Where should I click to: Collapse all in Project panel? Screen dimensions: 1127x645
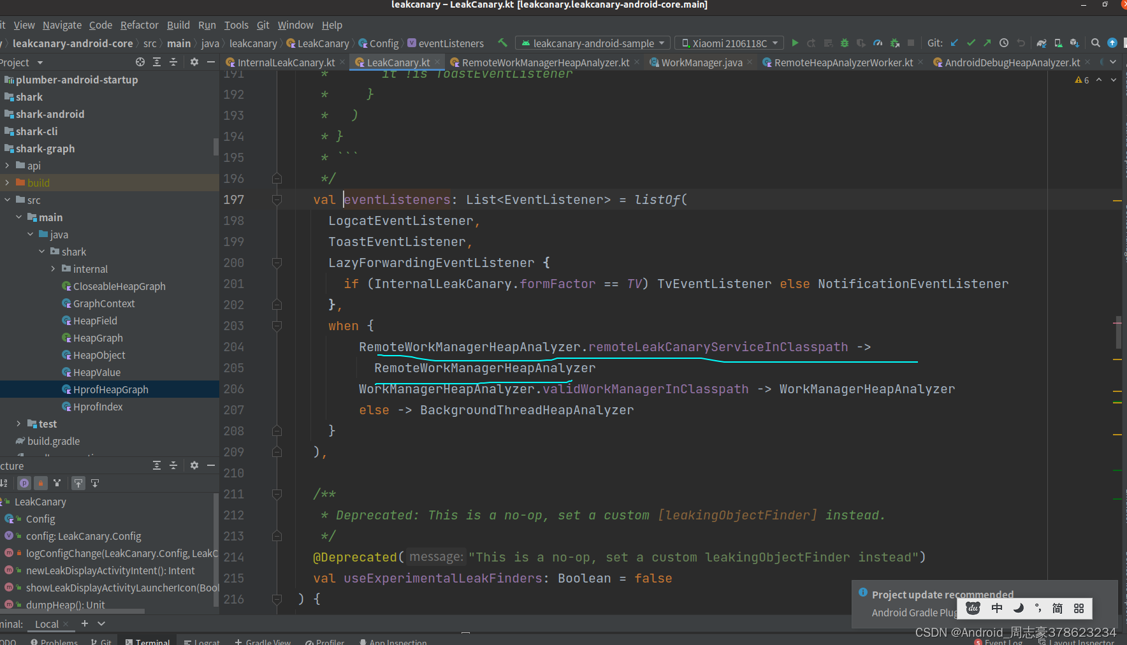coord(173,62)
